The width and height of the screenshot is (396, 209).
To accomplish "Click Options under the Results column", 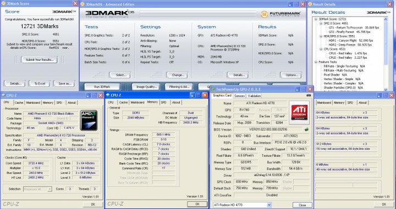I will 291,75.
